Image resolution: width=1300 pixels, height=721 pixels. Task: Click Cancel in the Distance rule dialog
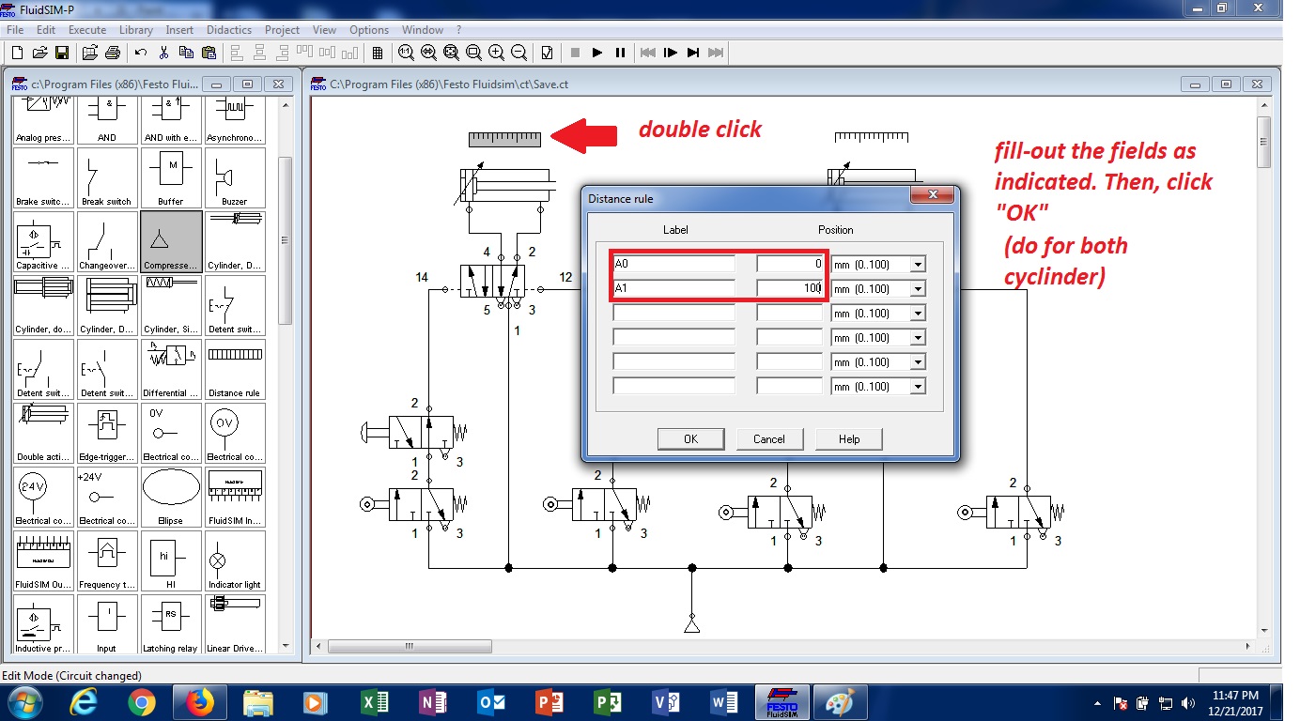coord(768,439)
